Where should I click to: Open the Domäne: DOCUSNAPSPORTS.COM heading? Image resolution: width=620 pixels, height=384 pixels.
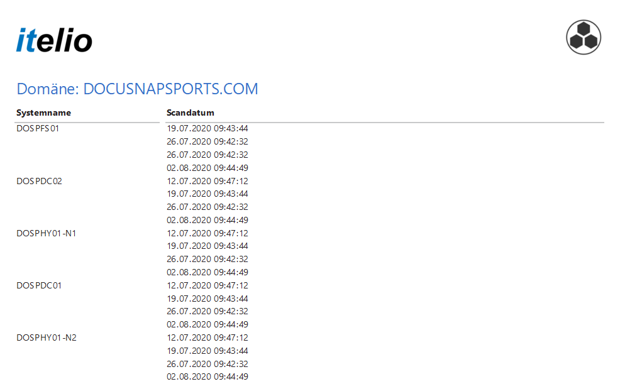pos(137,89)
